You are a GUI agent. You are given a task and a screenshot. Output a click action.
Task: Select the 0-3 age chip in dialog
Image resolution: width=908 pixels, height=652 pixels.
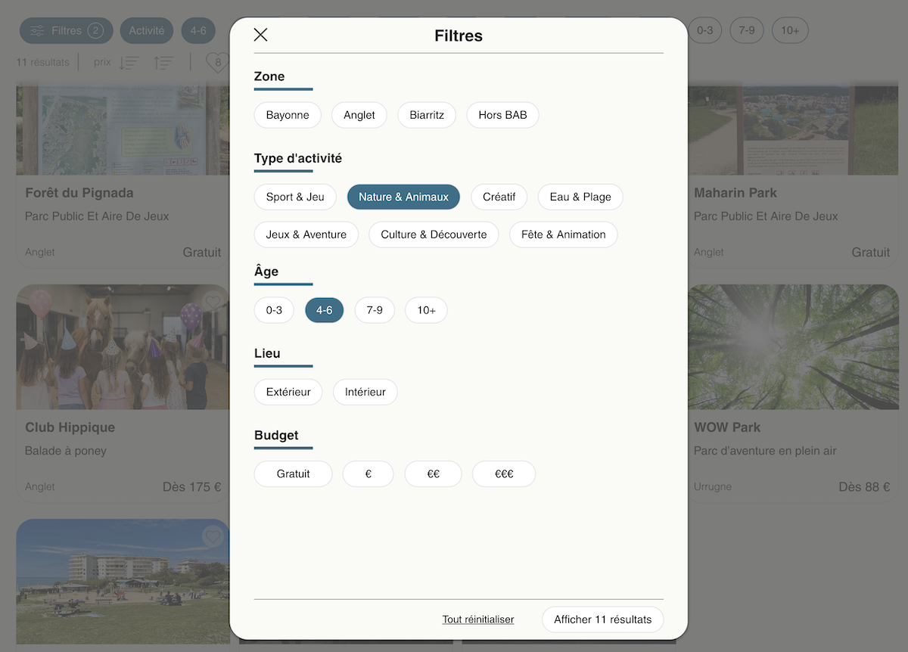[274, 310]
